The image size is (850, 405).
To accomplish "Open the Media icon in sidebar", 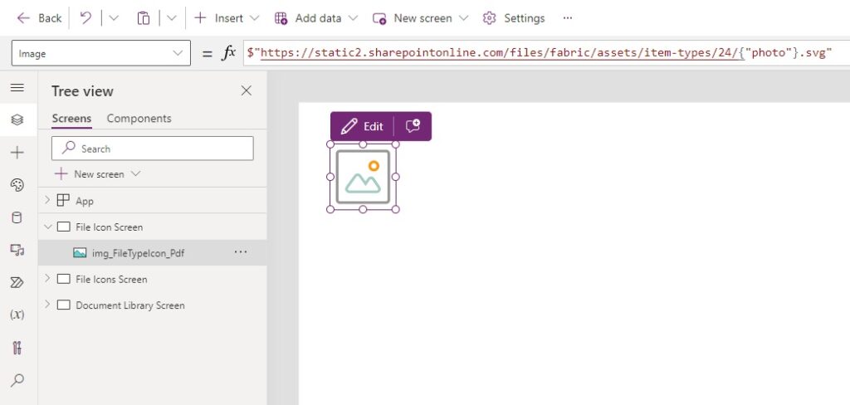I will tap(17, 250).
